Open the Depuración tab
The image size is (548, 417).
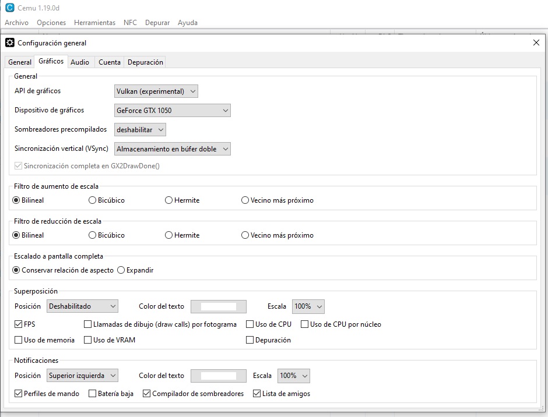(x=145, y=62)
